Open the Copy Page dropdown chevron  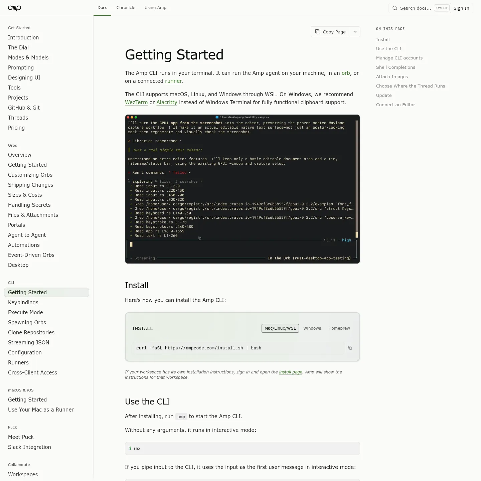coord(355,32)
